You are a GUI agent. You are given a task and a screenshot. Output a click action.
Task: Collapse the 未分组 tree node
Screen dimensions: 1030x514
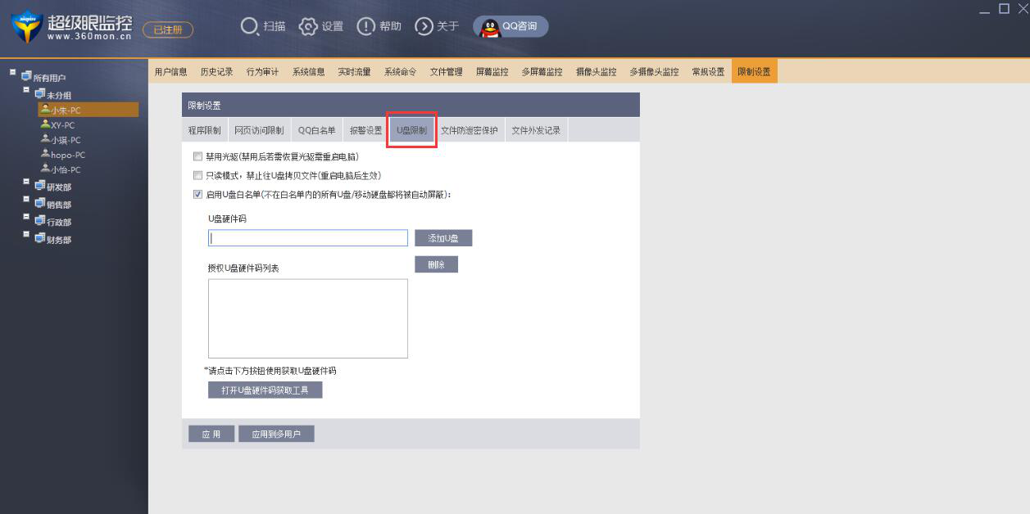click(27, 90)
